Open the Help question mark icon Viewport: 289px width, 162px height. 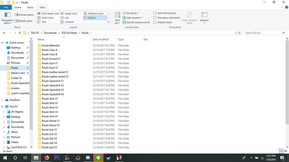point(287,7)
